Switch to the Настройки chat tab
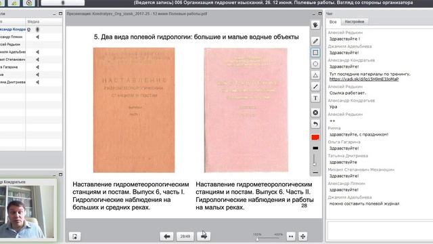This screenshot has height=244, width=433. pos(355,22)
